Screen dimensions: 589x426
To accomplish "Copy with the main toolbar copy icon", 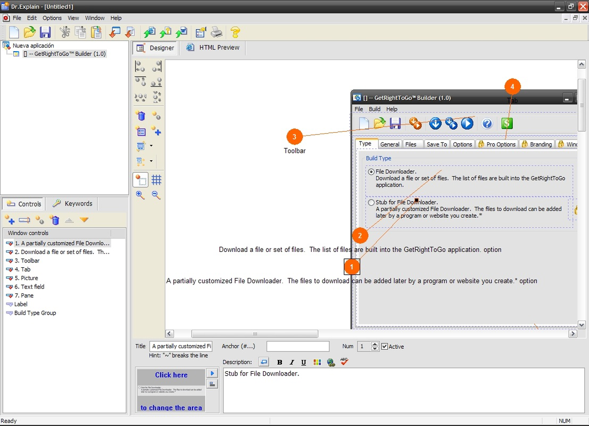I will (80, 32).
